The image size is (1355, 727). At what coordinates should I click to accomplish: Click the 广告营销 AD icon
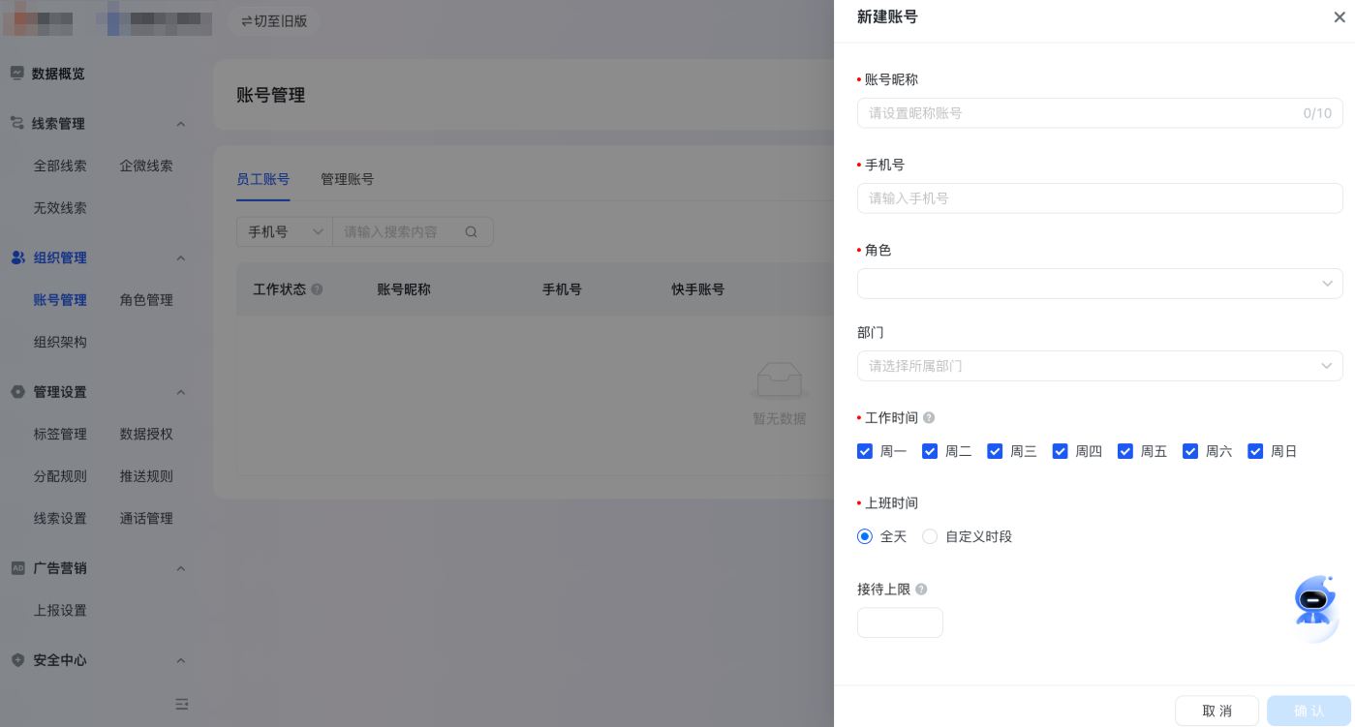click(x=15, y=568)
